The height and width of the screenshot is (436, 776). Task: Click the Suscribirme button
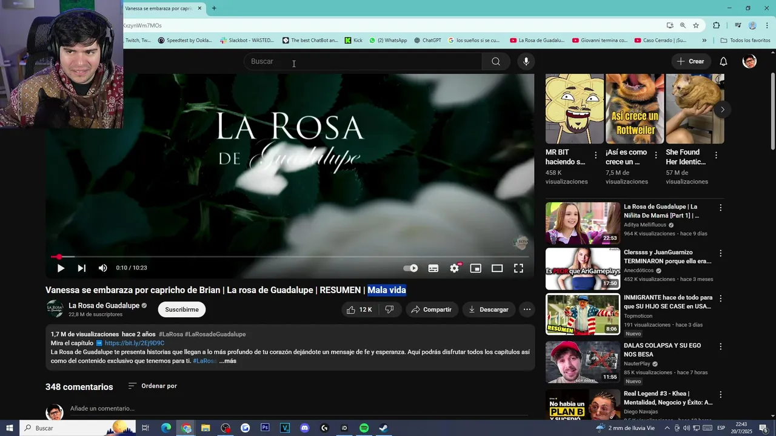(x=182, y=309)
